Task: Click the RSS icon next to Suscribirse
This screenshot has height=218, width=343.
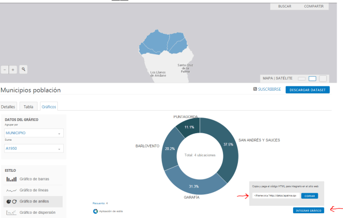Action: tap(255, 90)
